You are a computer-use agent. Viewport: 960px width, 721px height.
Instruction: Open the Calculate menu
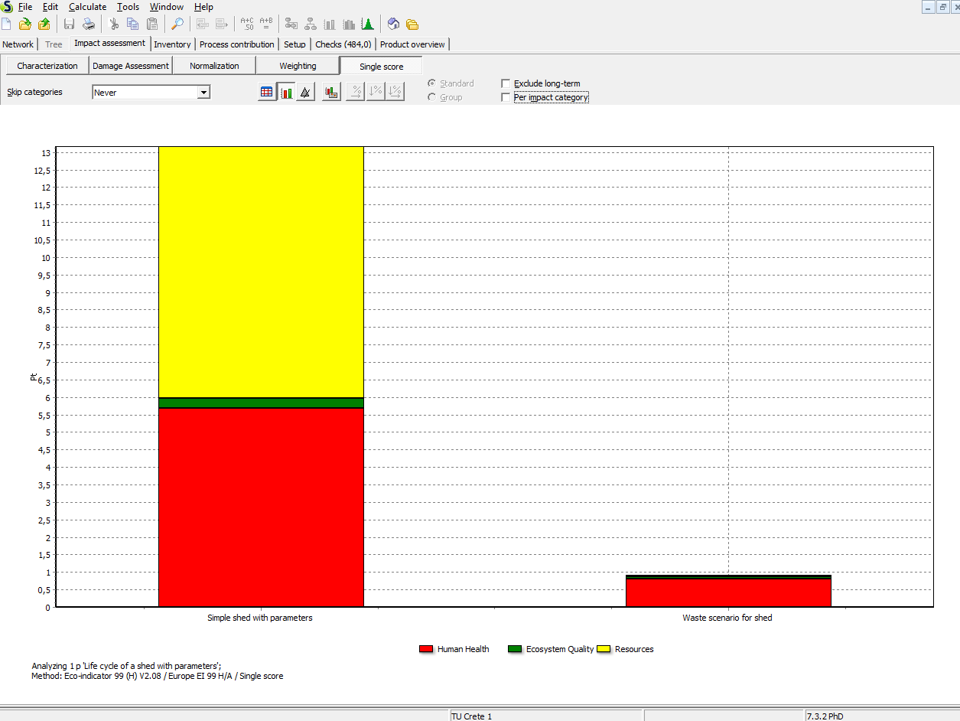[x=88, y=7]
